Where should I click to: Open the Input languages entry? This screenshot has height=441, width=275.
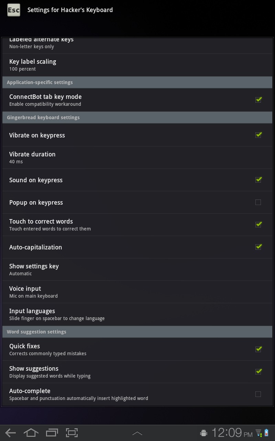tap(137, 314)
